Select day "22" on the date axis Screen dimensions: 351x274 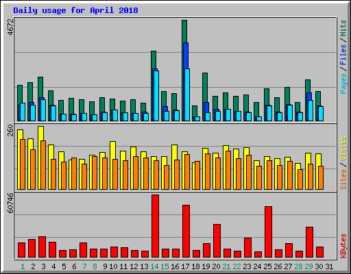pyautogui.click(x=237, y=266)
